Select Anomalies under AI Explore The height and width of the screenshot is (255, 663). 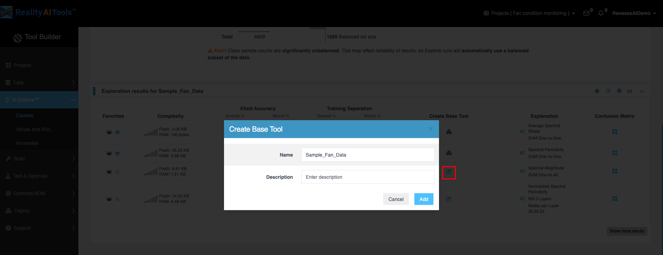pyautogui.click(x=27, y=143)
